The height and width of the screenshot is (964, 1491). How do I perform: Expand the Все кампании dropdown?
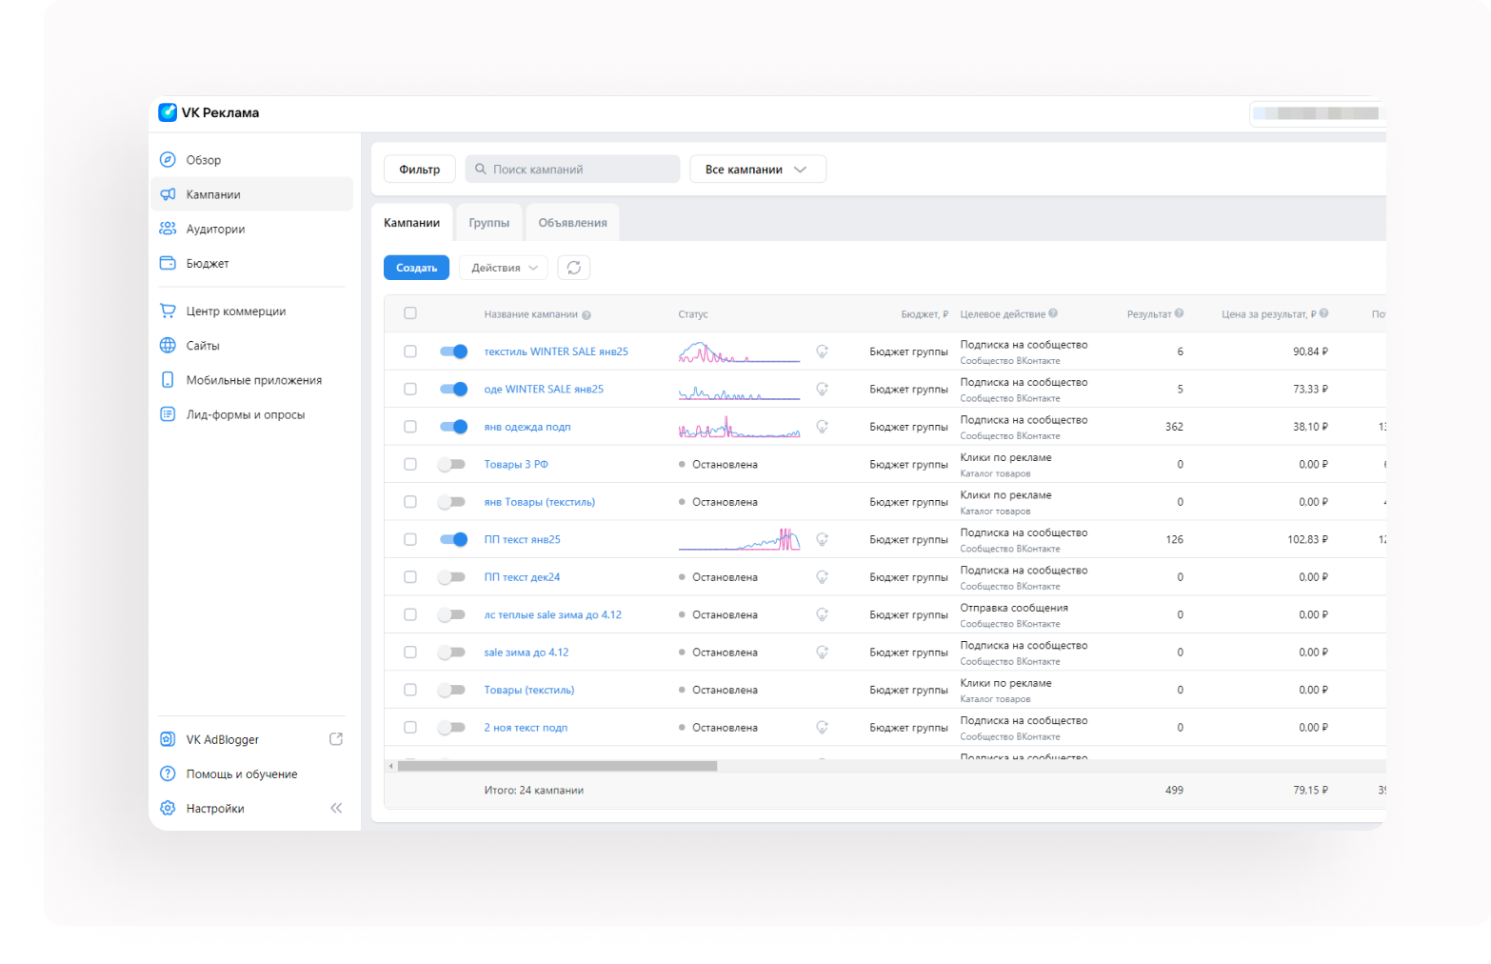757,170
